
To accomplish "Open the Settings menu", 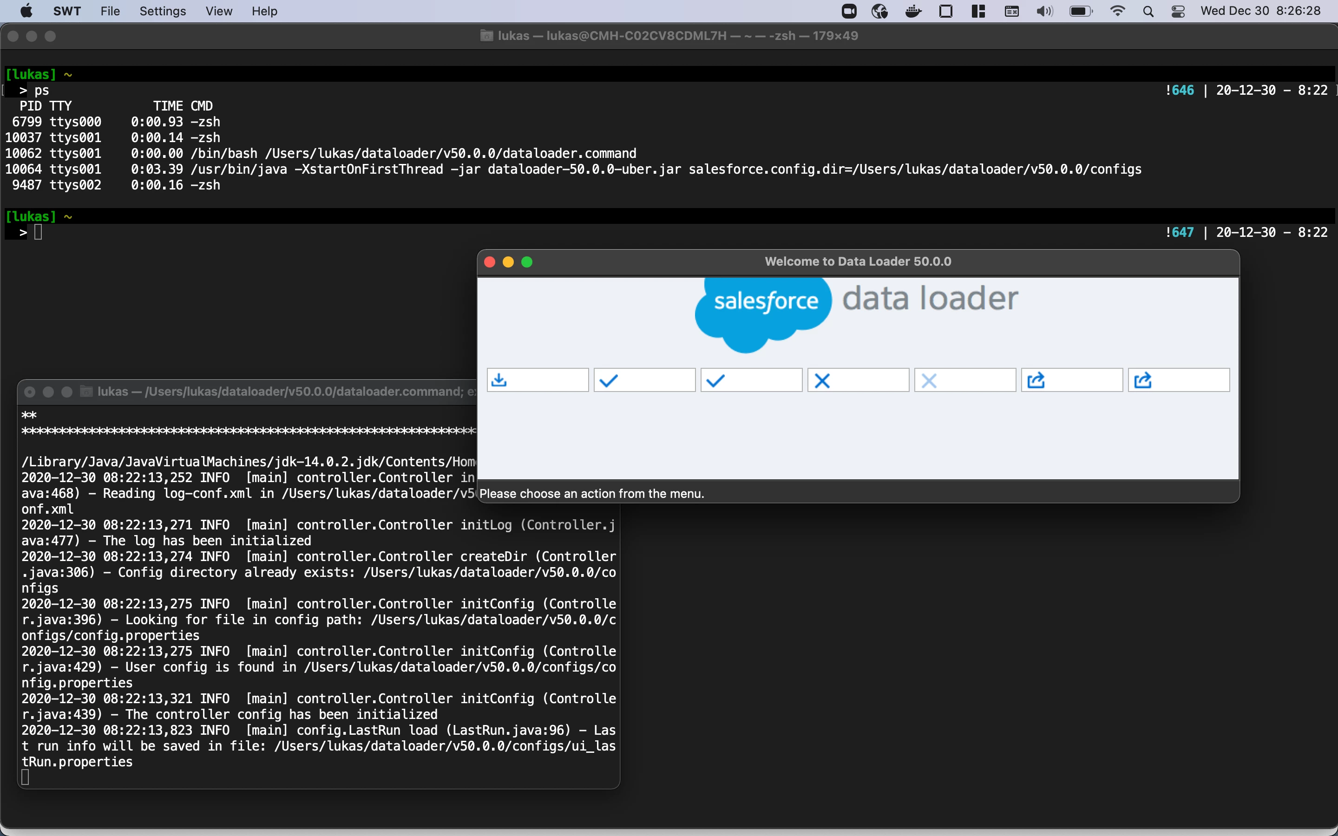I will [163, 11].
